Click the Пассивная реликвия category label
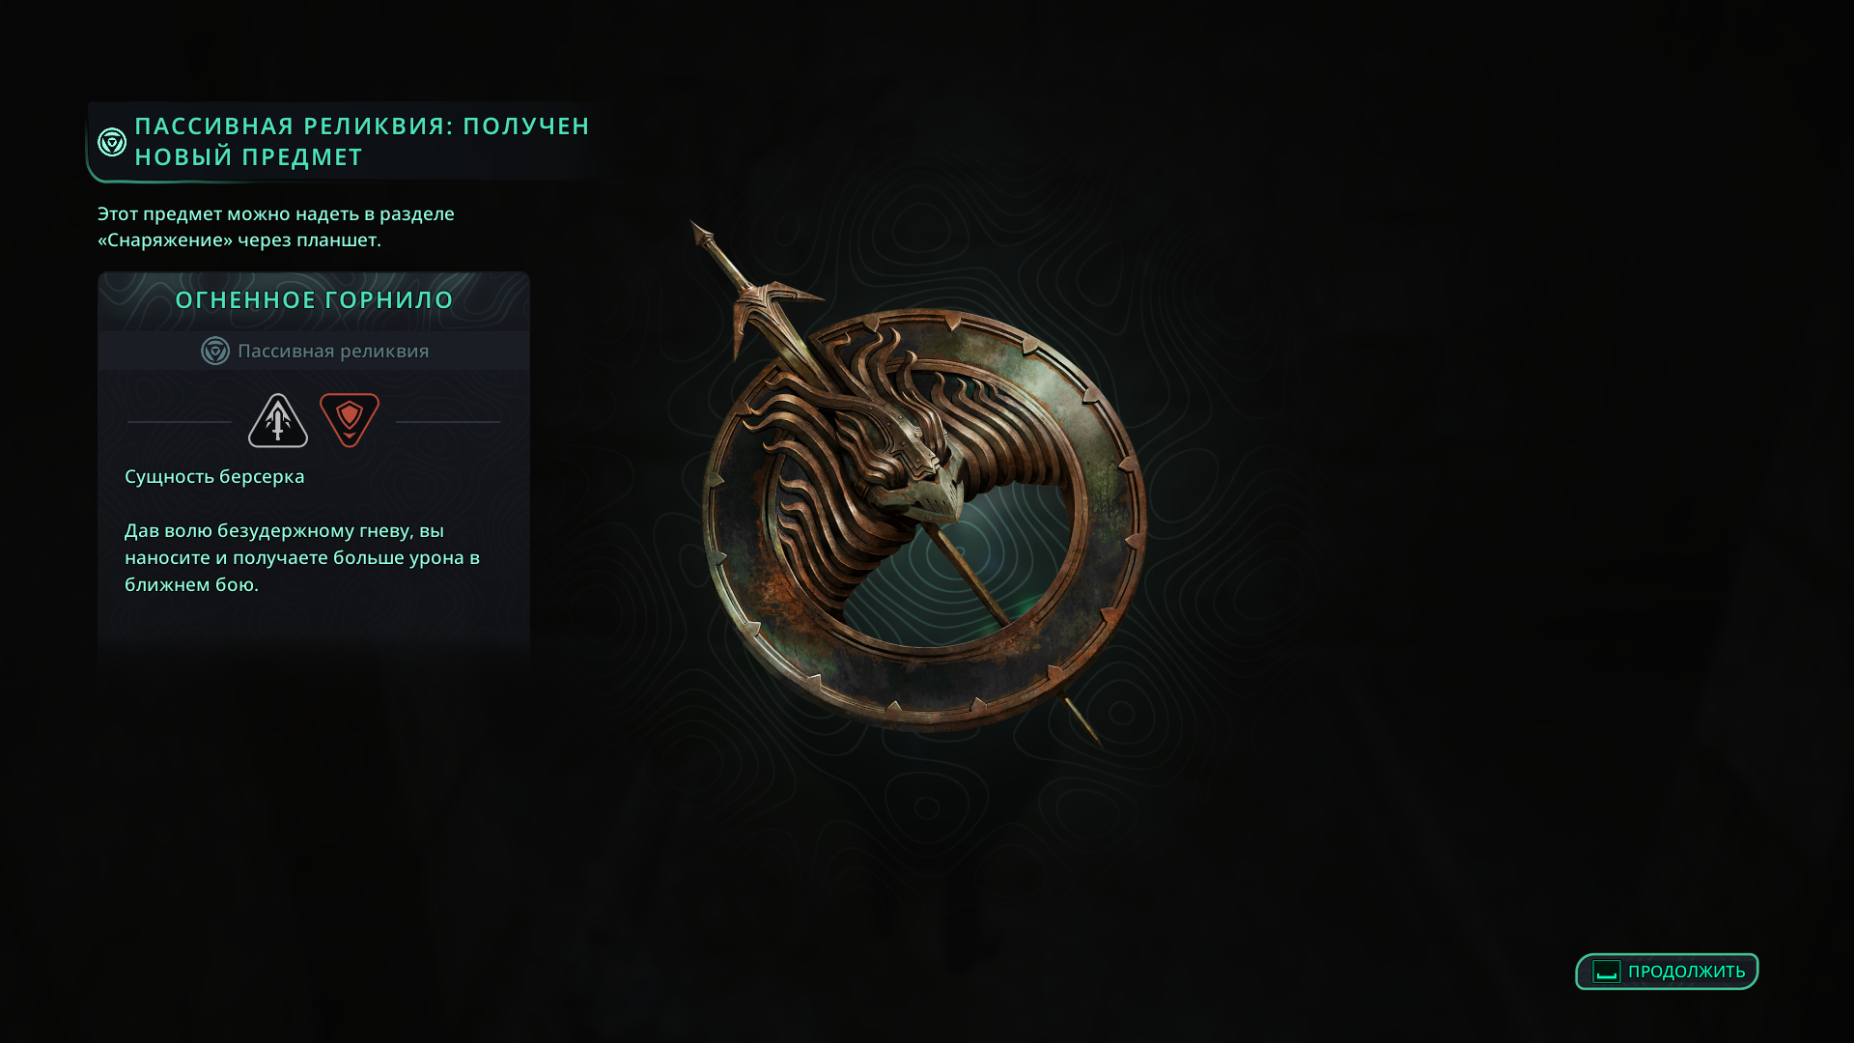 tap(333, 352)
